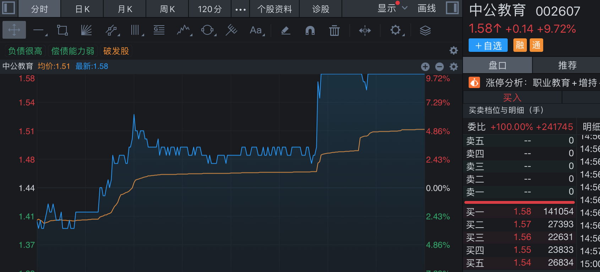
Task: Select the vertical cycle lines tool
Action: 135,30
